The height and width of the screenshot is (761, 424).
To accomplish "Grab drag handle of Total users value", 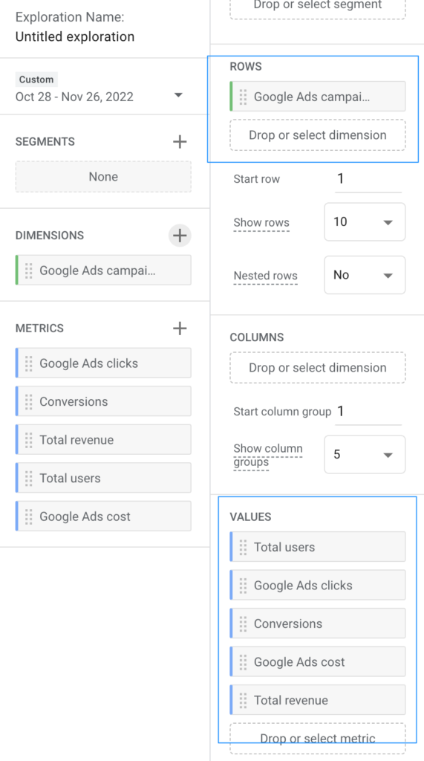I will 243,547.
